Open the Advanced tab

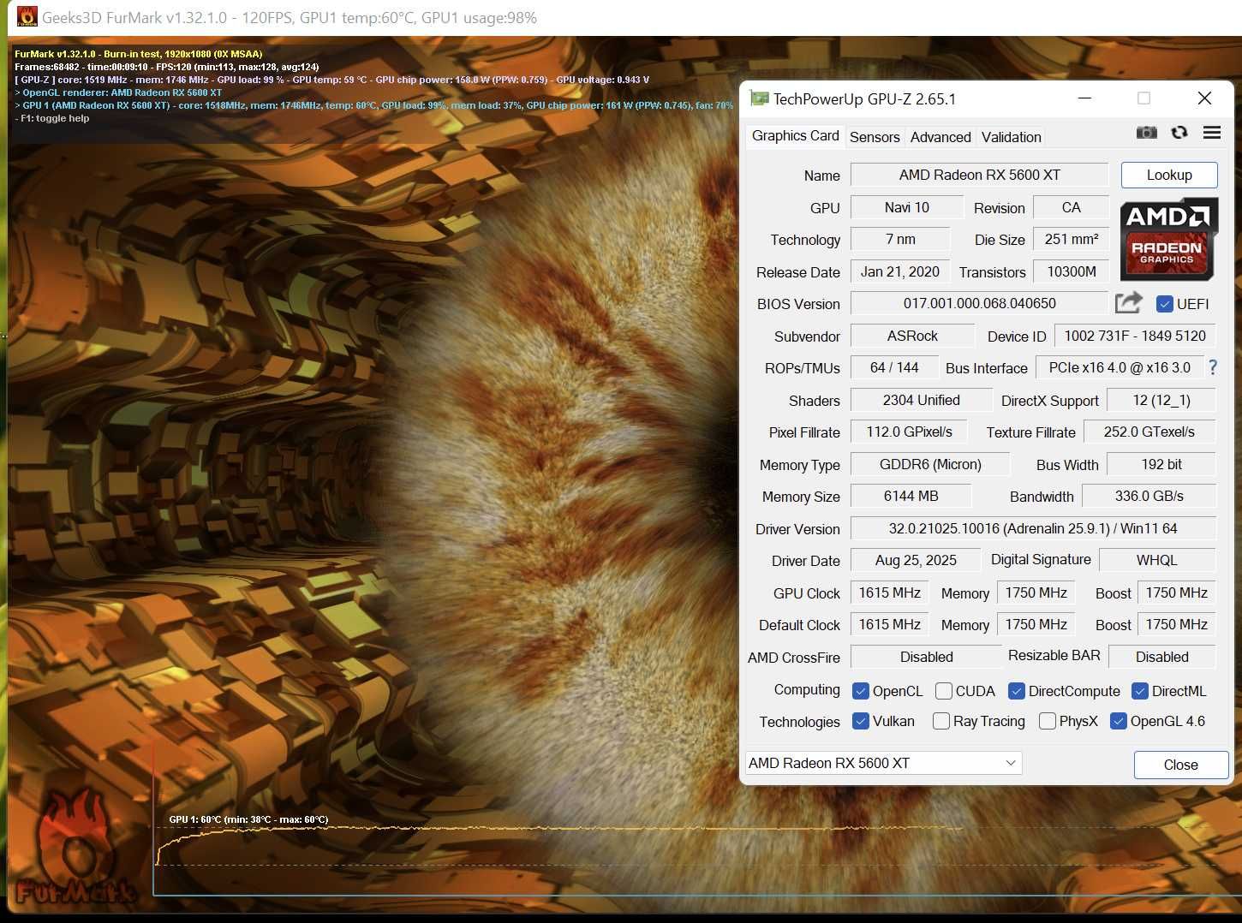pos(940,137)
